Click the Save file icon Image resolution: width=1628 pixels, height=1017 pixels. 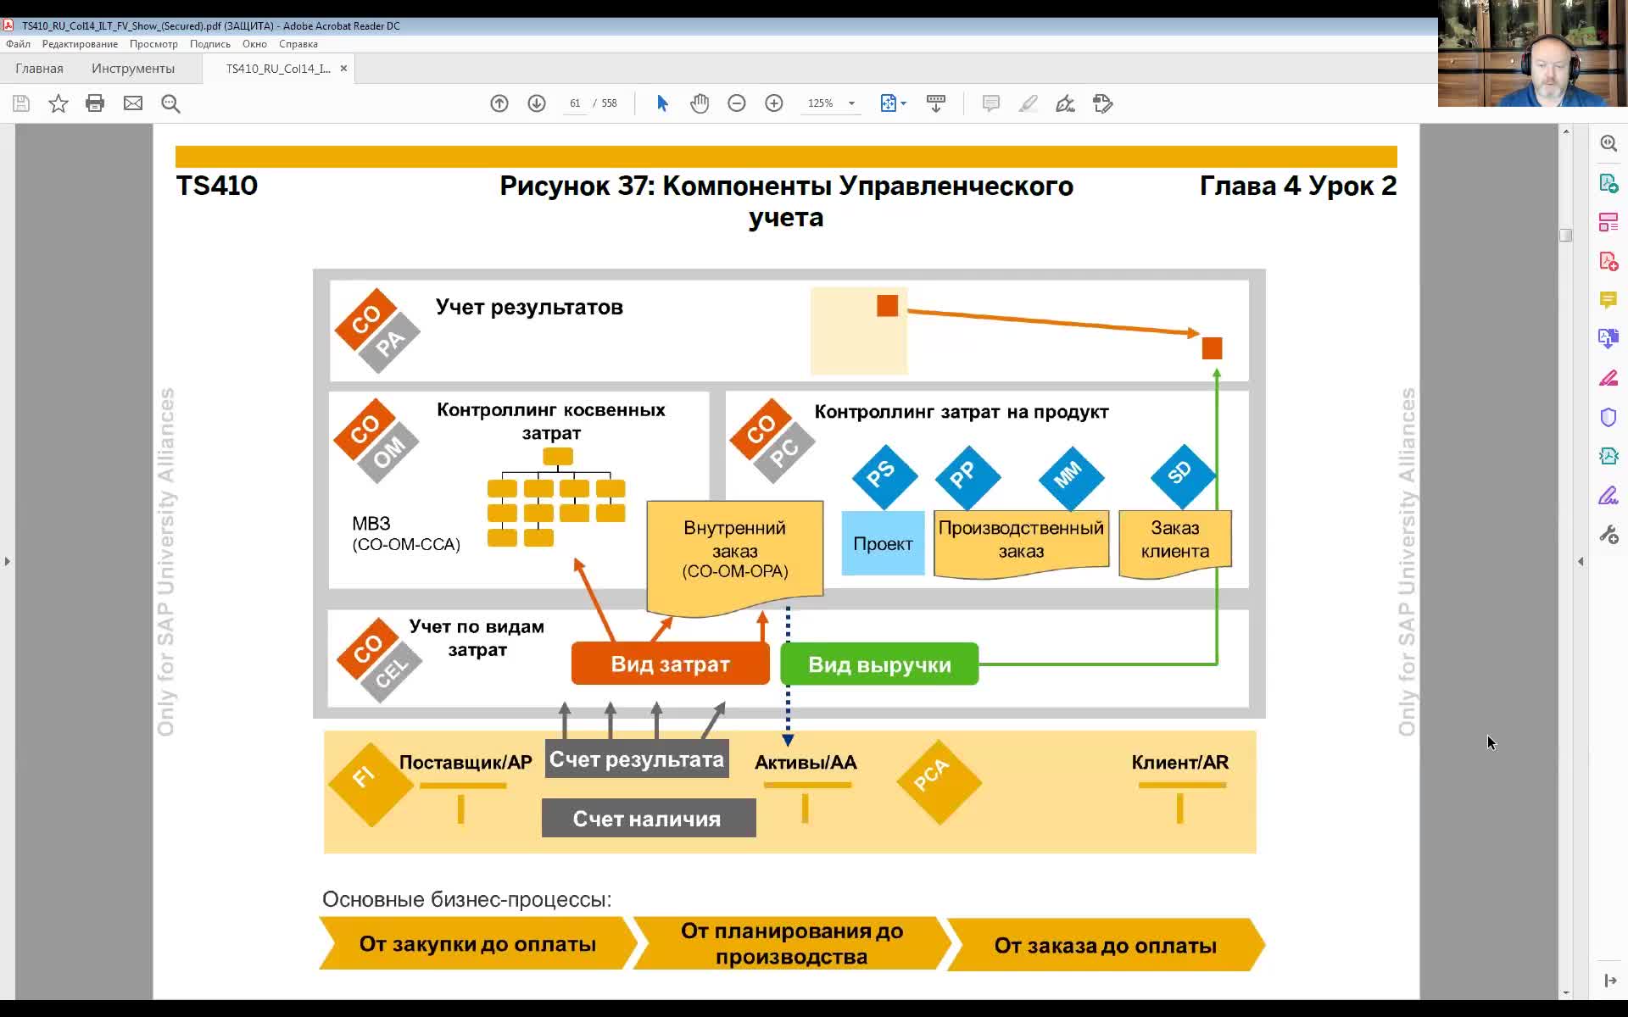(x=21, y=103)
